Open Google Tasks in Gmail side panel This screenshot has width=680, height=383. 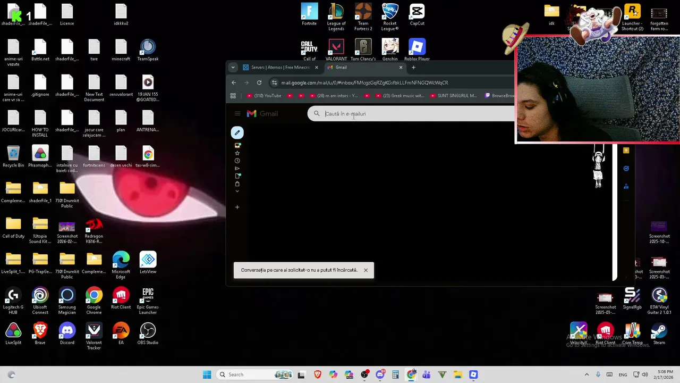coord(626,169)
